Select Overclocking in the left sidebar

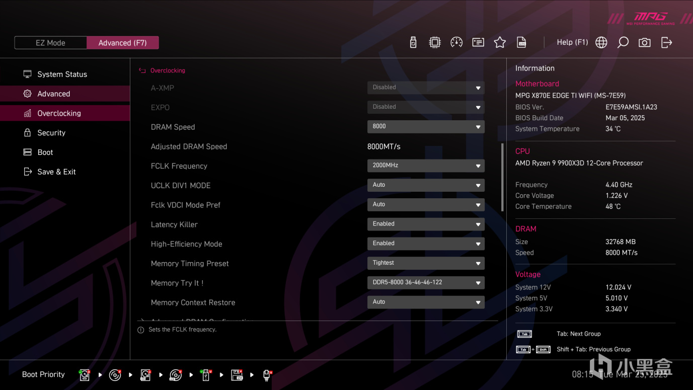[x=65, y=113]
